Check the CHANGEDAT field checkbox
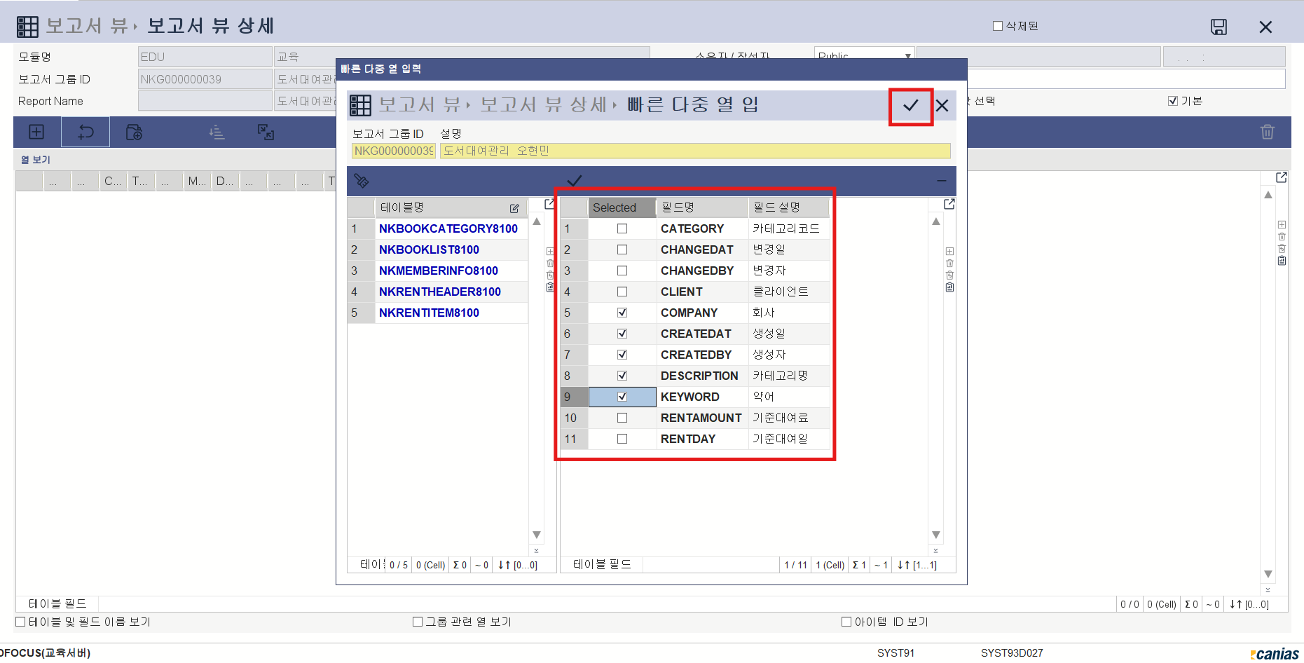The image size is (1304, 663). point(622,250)
